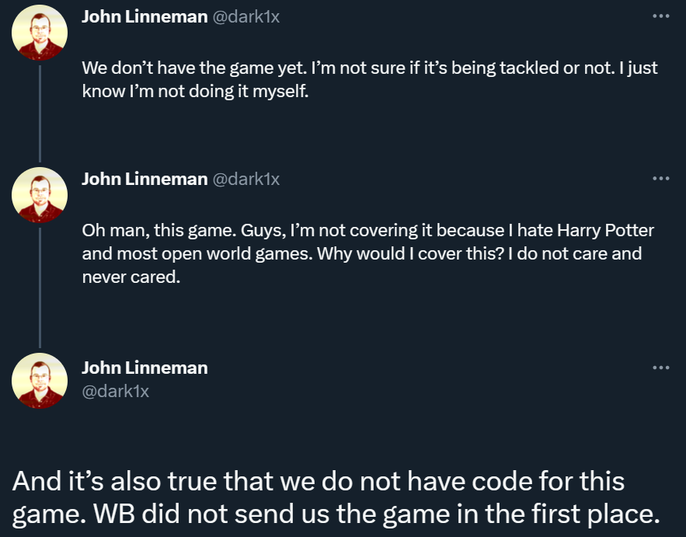This screenshot has width=686, height=537.
Task: Open more options on the first tweet
Action: click(x=660, y=16)
